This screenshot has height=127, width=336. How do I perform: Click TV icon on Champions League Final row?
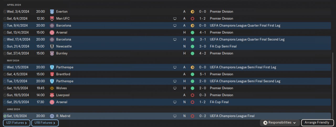coord(175,116)
